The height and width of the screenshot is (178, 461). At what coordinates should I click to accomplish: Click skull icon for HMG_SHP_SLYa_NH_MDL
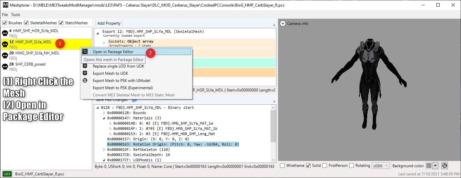[5, 55]
